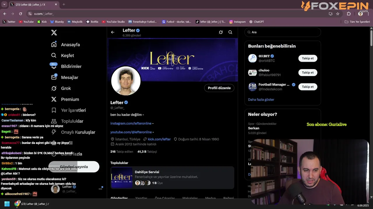
Task: Open Grok from the sidebar
Action: 61,88
